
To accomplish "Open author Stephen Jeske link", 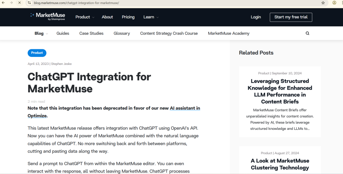I will 61,64.
